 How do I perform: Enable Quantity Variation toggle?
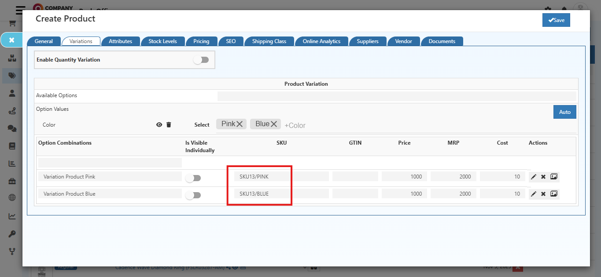(201, 60)
